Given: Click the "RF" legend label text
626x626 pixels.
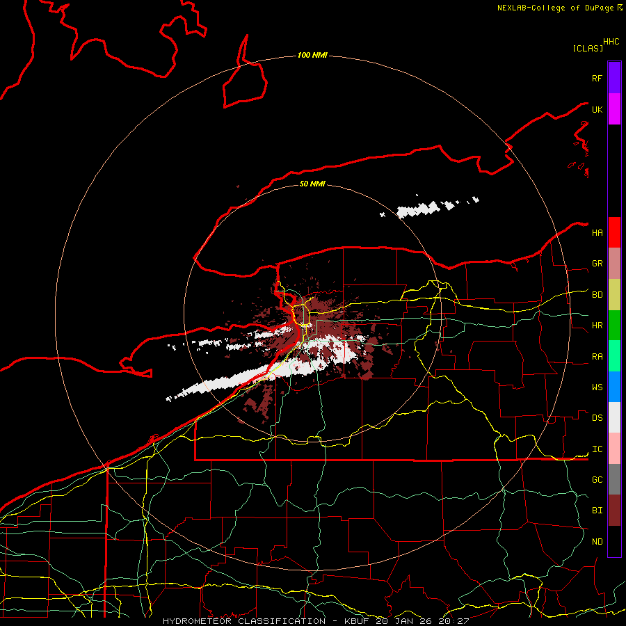Looking at the screenshot, I should coord(597,78).
